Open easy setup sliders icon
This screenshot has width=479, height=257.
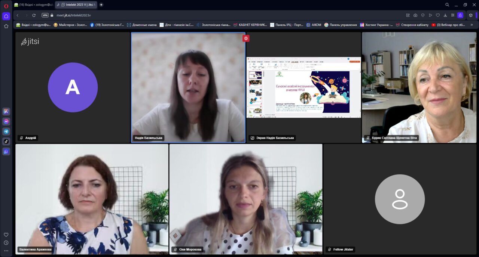[453, 15]
